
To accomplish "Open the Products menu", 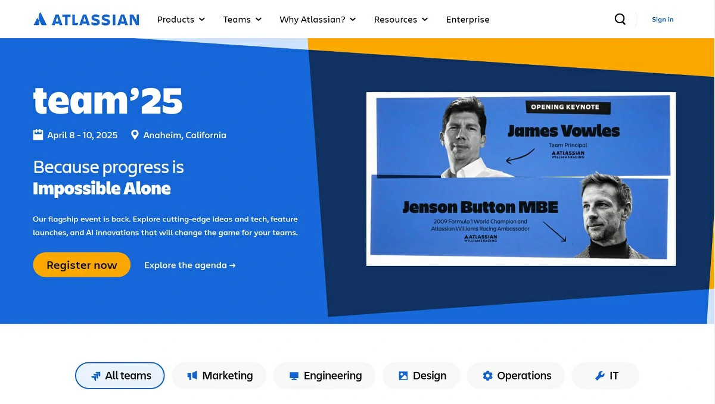I will pos(181,20).
